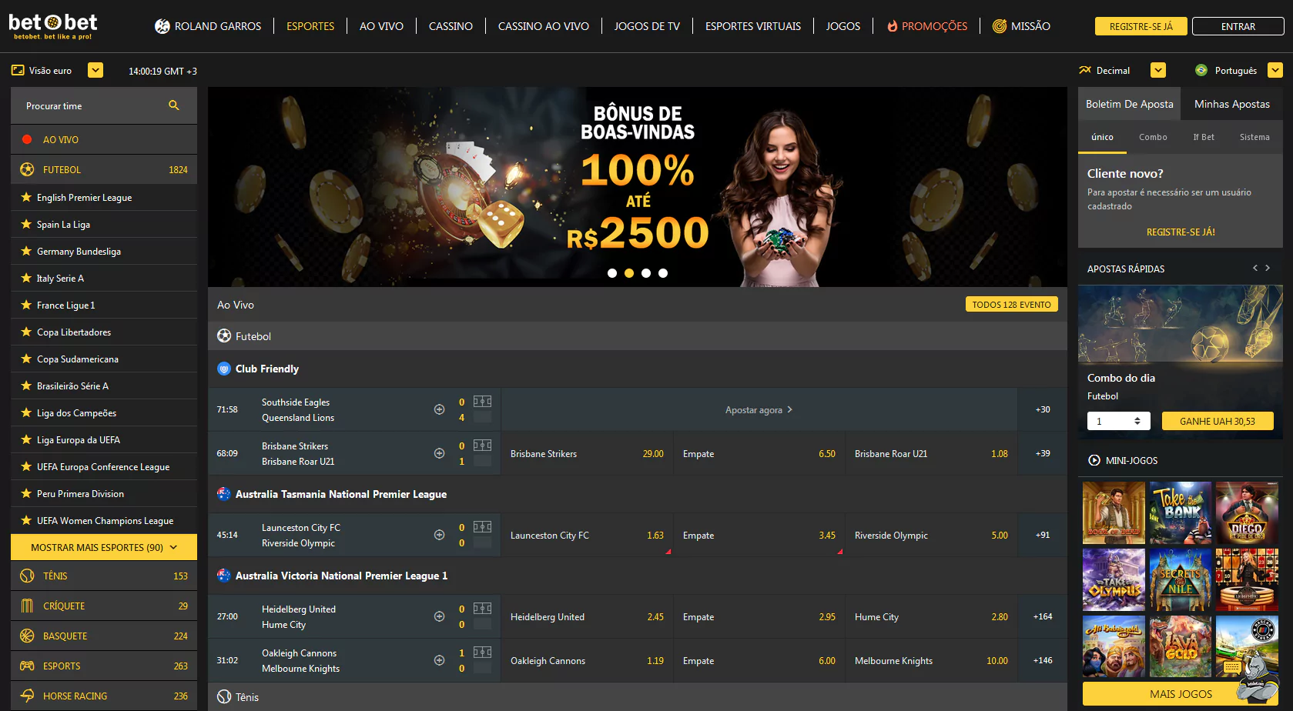1293x711 pixels.
Task: Bet on Melbourne Knights at 10.00
Action: point(931,660)
